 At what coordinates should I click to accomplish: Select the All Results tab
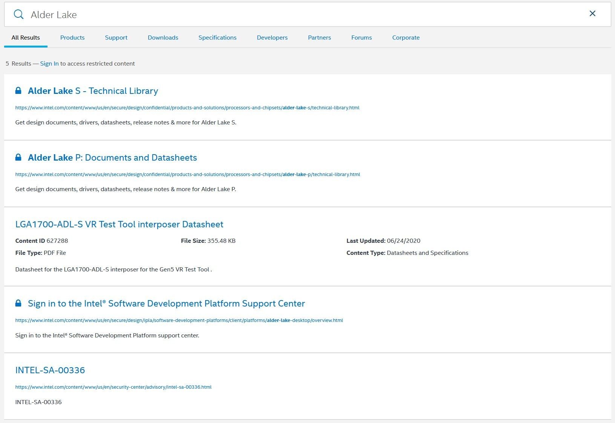coord(26,38)
